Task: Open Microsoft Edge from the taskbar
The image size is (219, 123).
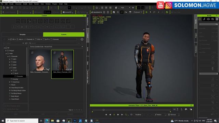Action: click(x=47, y=121)
